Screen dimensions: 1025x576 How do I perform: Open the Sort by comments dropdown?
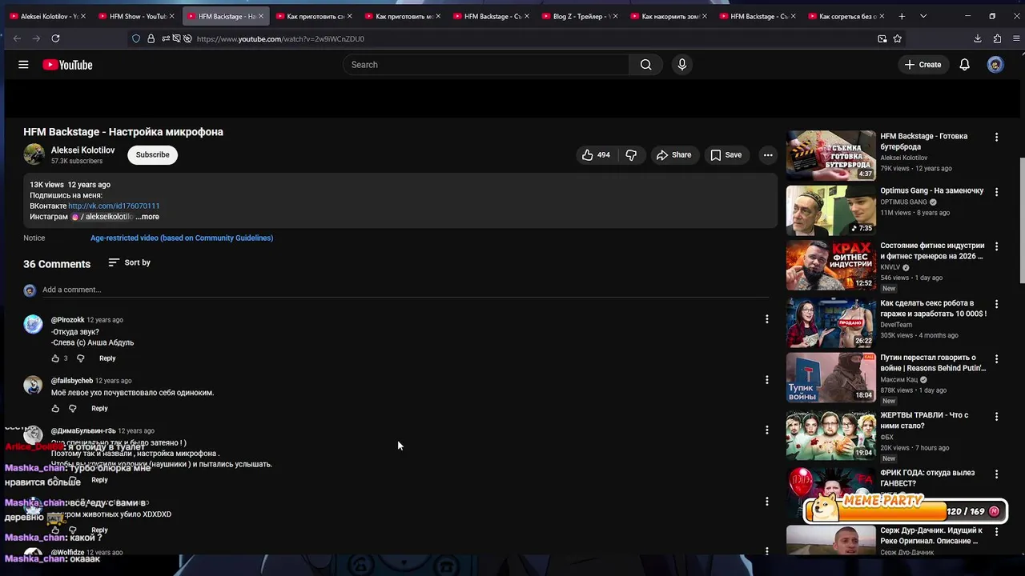[129, 262]
